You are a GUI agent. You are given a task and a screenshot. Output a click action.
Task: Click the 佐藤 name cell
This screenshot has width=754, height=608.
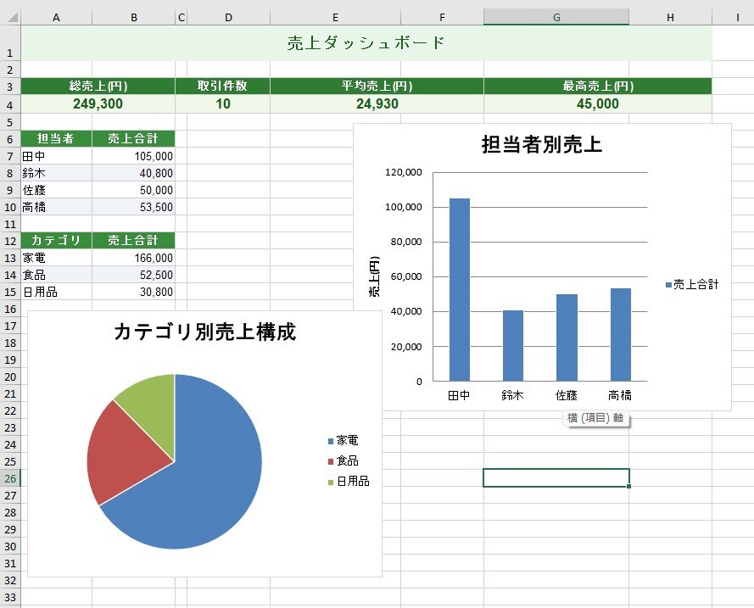[56, 190]
